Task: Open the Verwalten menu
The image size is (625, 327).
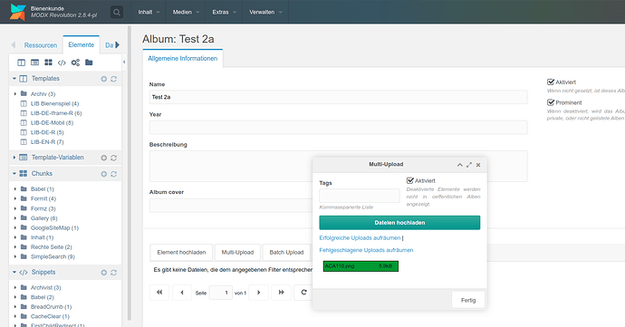Action: (265, 12)
